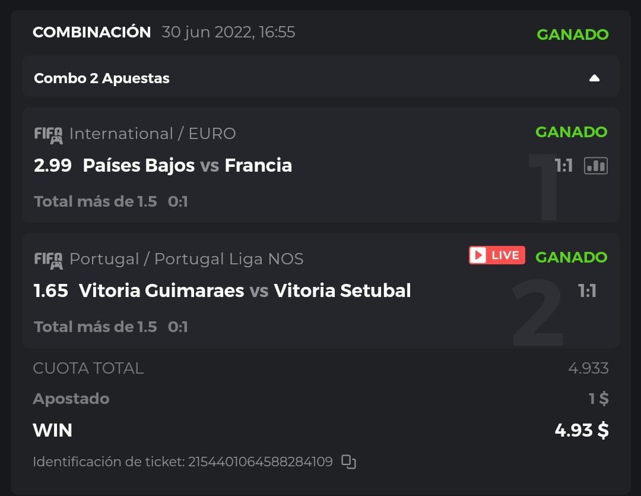Copy the ticket identification number
The width and height of the screenshot is (641, 496).
[x=348, y=462]
